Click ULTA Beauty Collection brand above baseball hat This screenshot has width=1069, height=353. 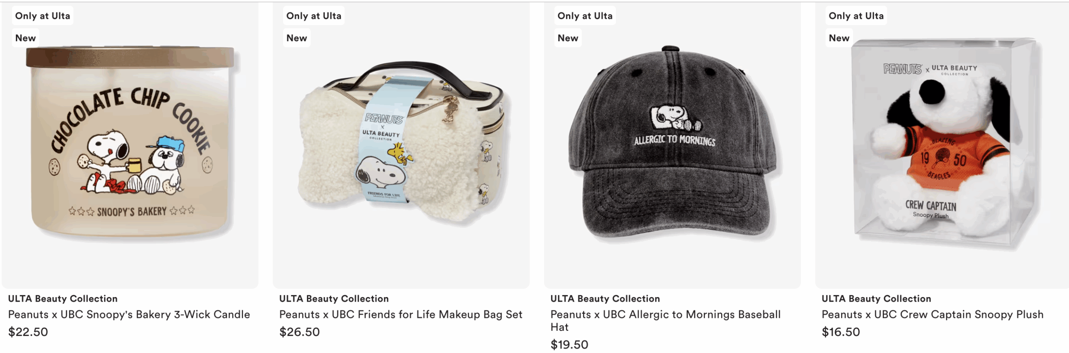[x=605, y=298]
